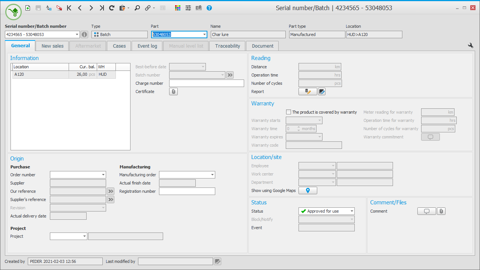Expand the Project dropdown
Image resolution: width=480 pixels, height=270 pixels.
(84, 236)
